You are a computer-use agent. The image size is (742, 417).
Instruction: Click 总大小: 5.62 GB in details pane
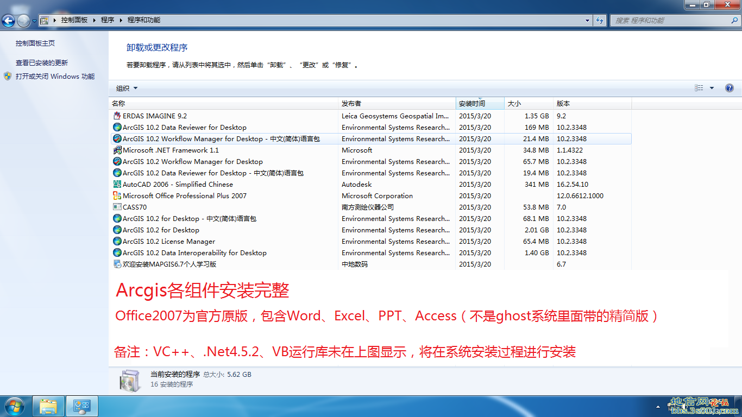(x=227, y=374)
